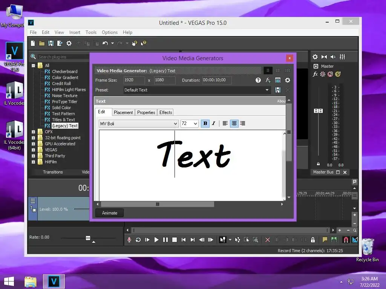Collapse the All plug-ins folder
This screenshot has width=386, height=289.
[x=33, y=65]
